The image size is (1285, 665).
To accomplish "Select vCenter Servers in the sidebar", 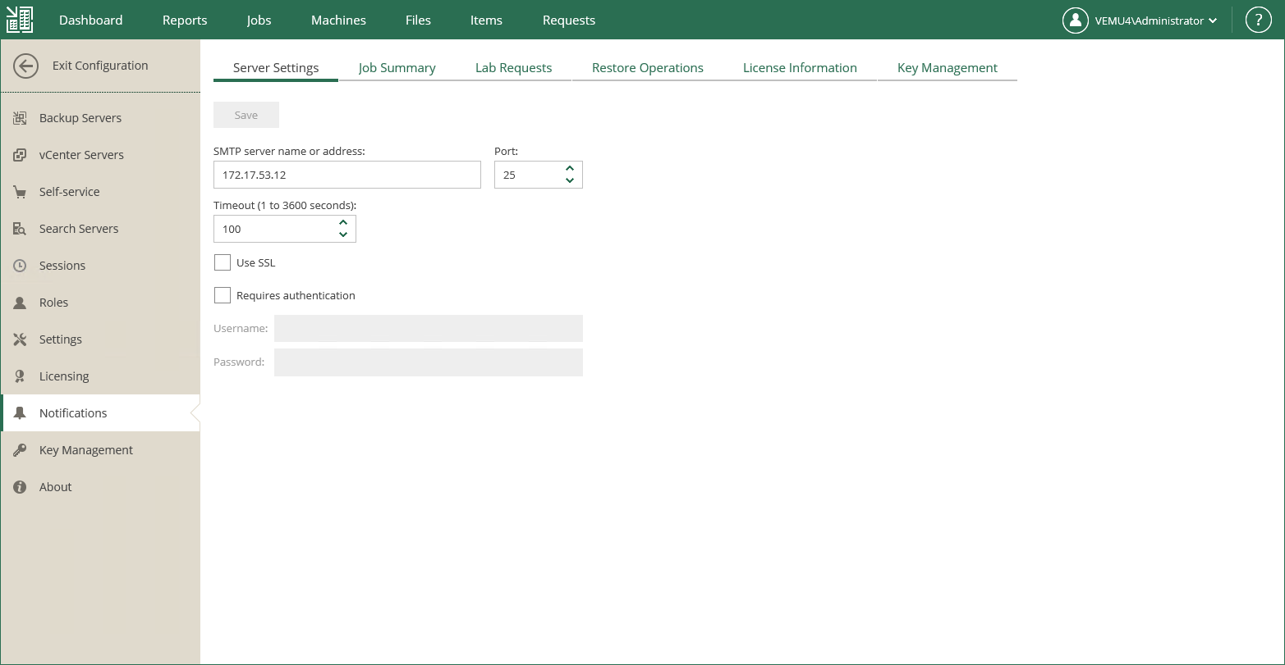I will (100, 155).
